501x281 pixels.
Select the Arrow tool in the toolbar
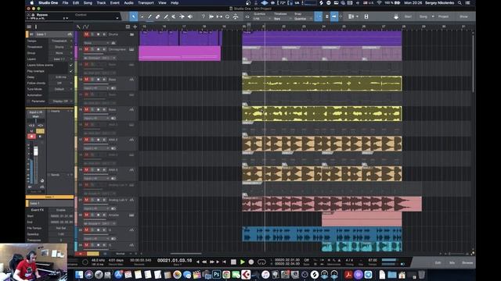click(x=134, y=16)
